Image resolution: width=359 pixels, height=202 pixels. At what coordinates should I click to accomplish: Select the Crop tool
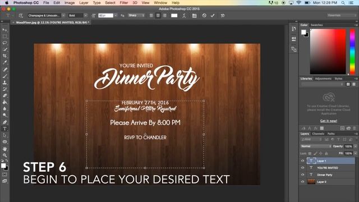4,56
